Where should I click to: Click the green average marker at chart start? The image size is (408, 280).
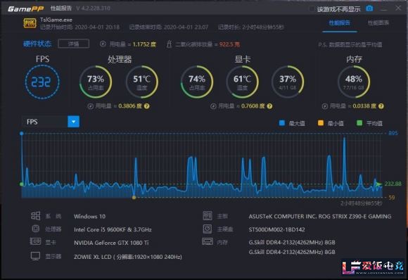point(22,184)
